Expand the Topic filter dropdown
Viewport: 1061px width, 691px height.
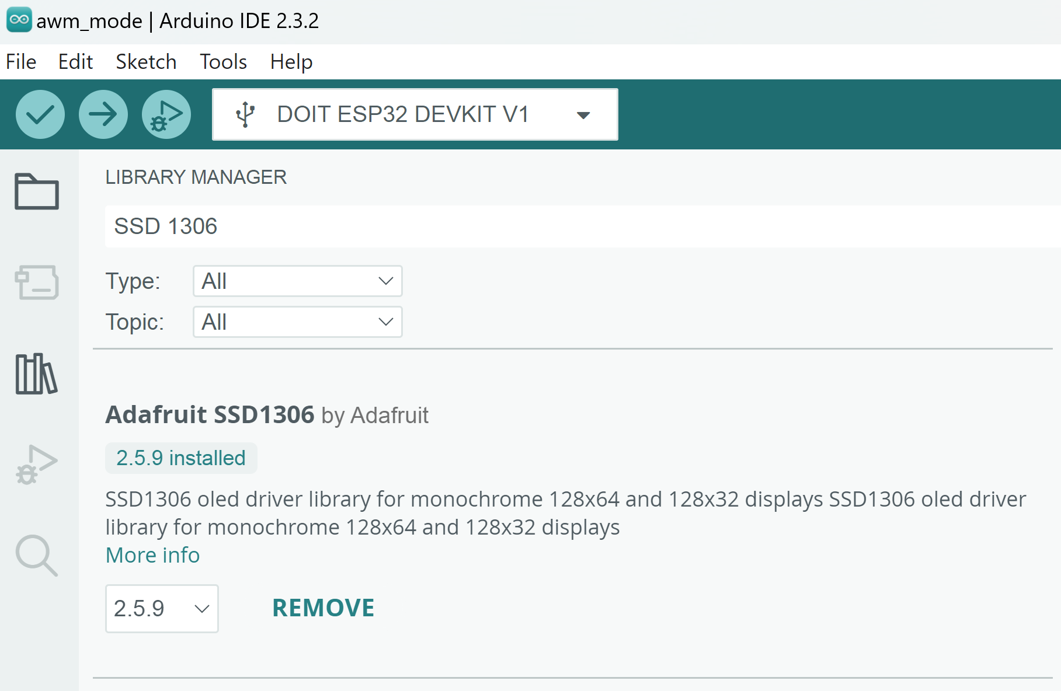point(298,322)
